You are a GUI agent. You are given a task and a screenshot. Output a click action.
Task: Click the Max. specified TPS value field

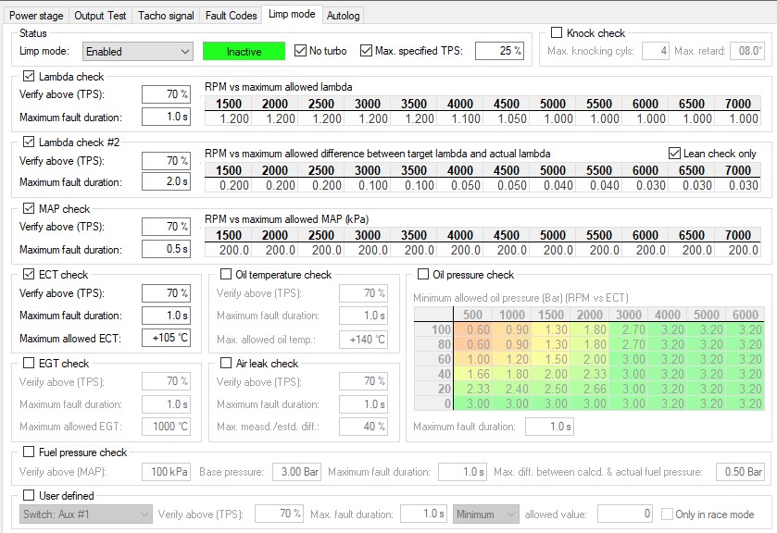499,52
